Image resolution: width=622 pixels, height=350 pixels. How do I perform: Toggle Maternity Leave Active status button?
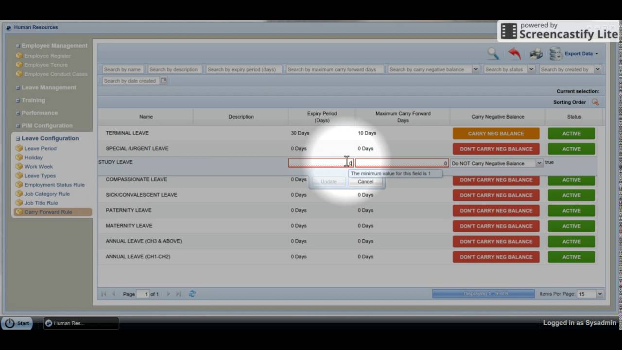571,226
